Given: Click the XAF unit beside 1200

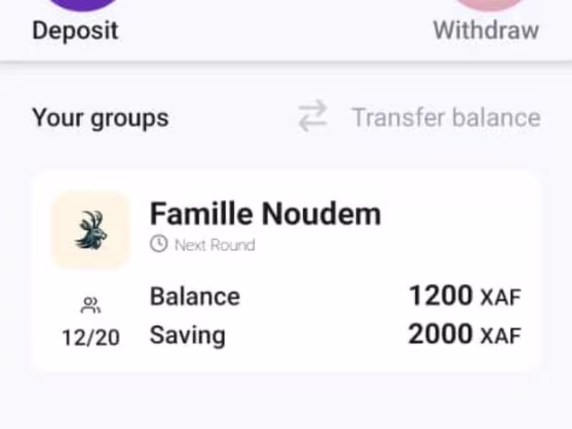Looking at the screenshot, I should (501, 298).
